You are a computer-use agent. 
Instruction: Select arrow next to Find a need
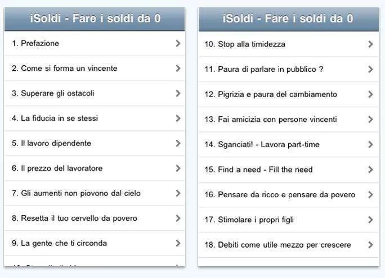click(370, 170)
